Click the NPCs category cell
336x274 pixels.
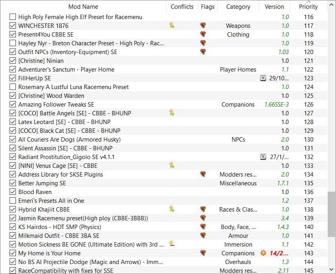pos(238,140)
